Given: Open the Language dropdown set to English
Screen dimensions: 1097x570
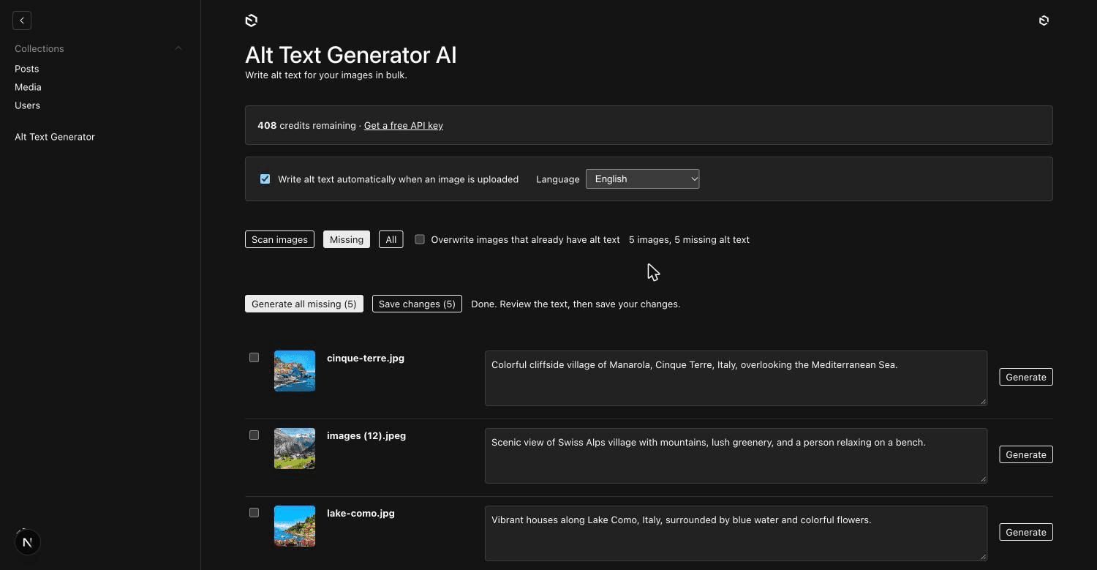Looking at the screenshot, I should 643,179.
